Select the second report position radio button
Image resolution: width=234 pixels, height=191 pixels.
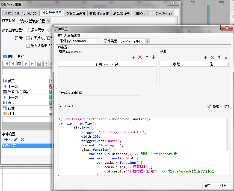point(49,30)
